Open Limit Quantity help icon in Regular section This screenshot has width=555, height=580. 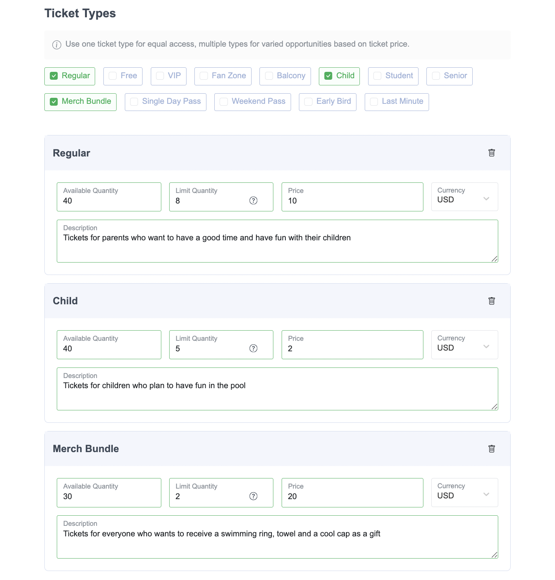[x=253, y=200]
